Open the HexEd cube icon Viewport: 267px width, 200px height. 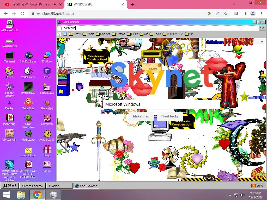47,73
